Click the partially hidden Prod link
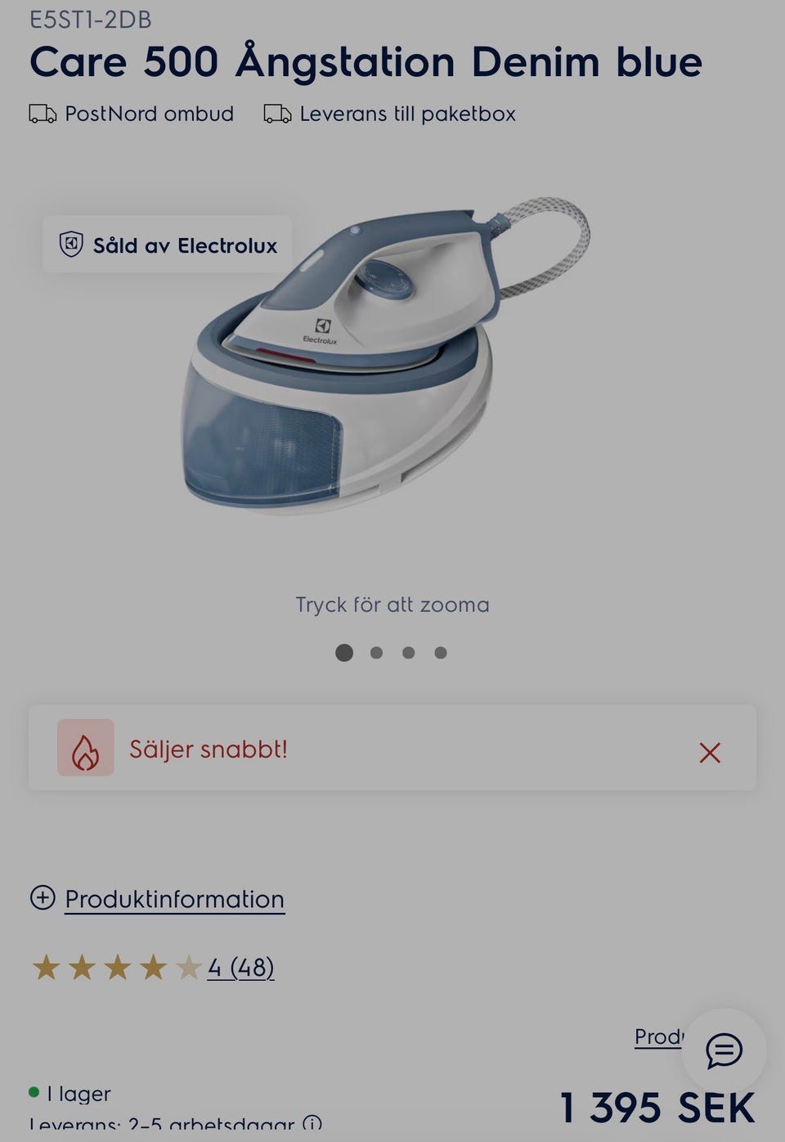The width and height of the screenshot is (785, 1142). click(x=658, y=1037)
